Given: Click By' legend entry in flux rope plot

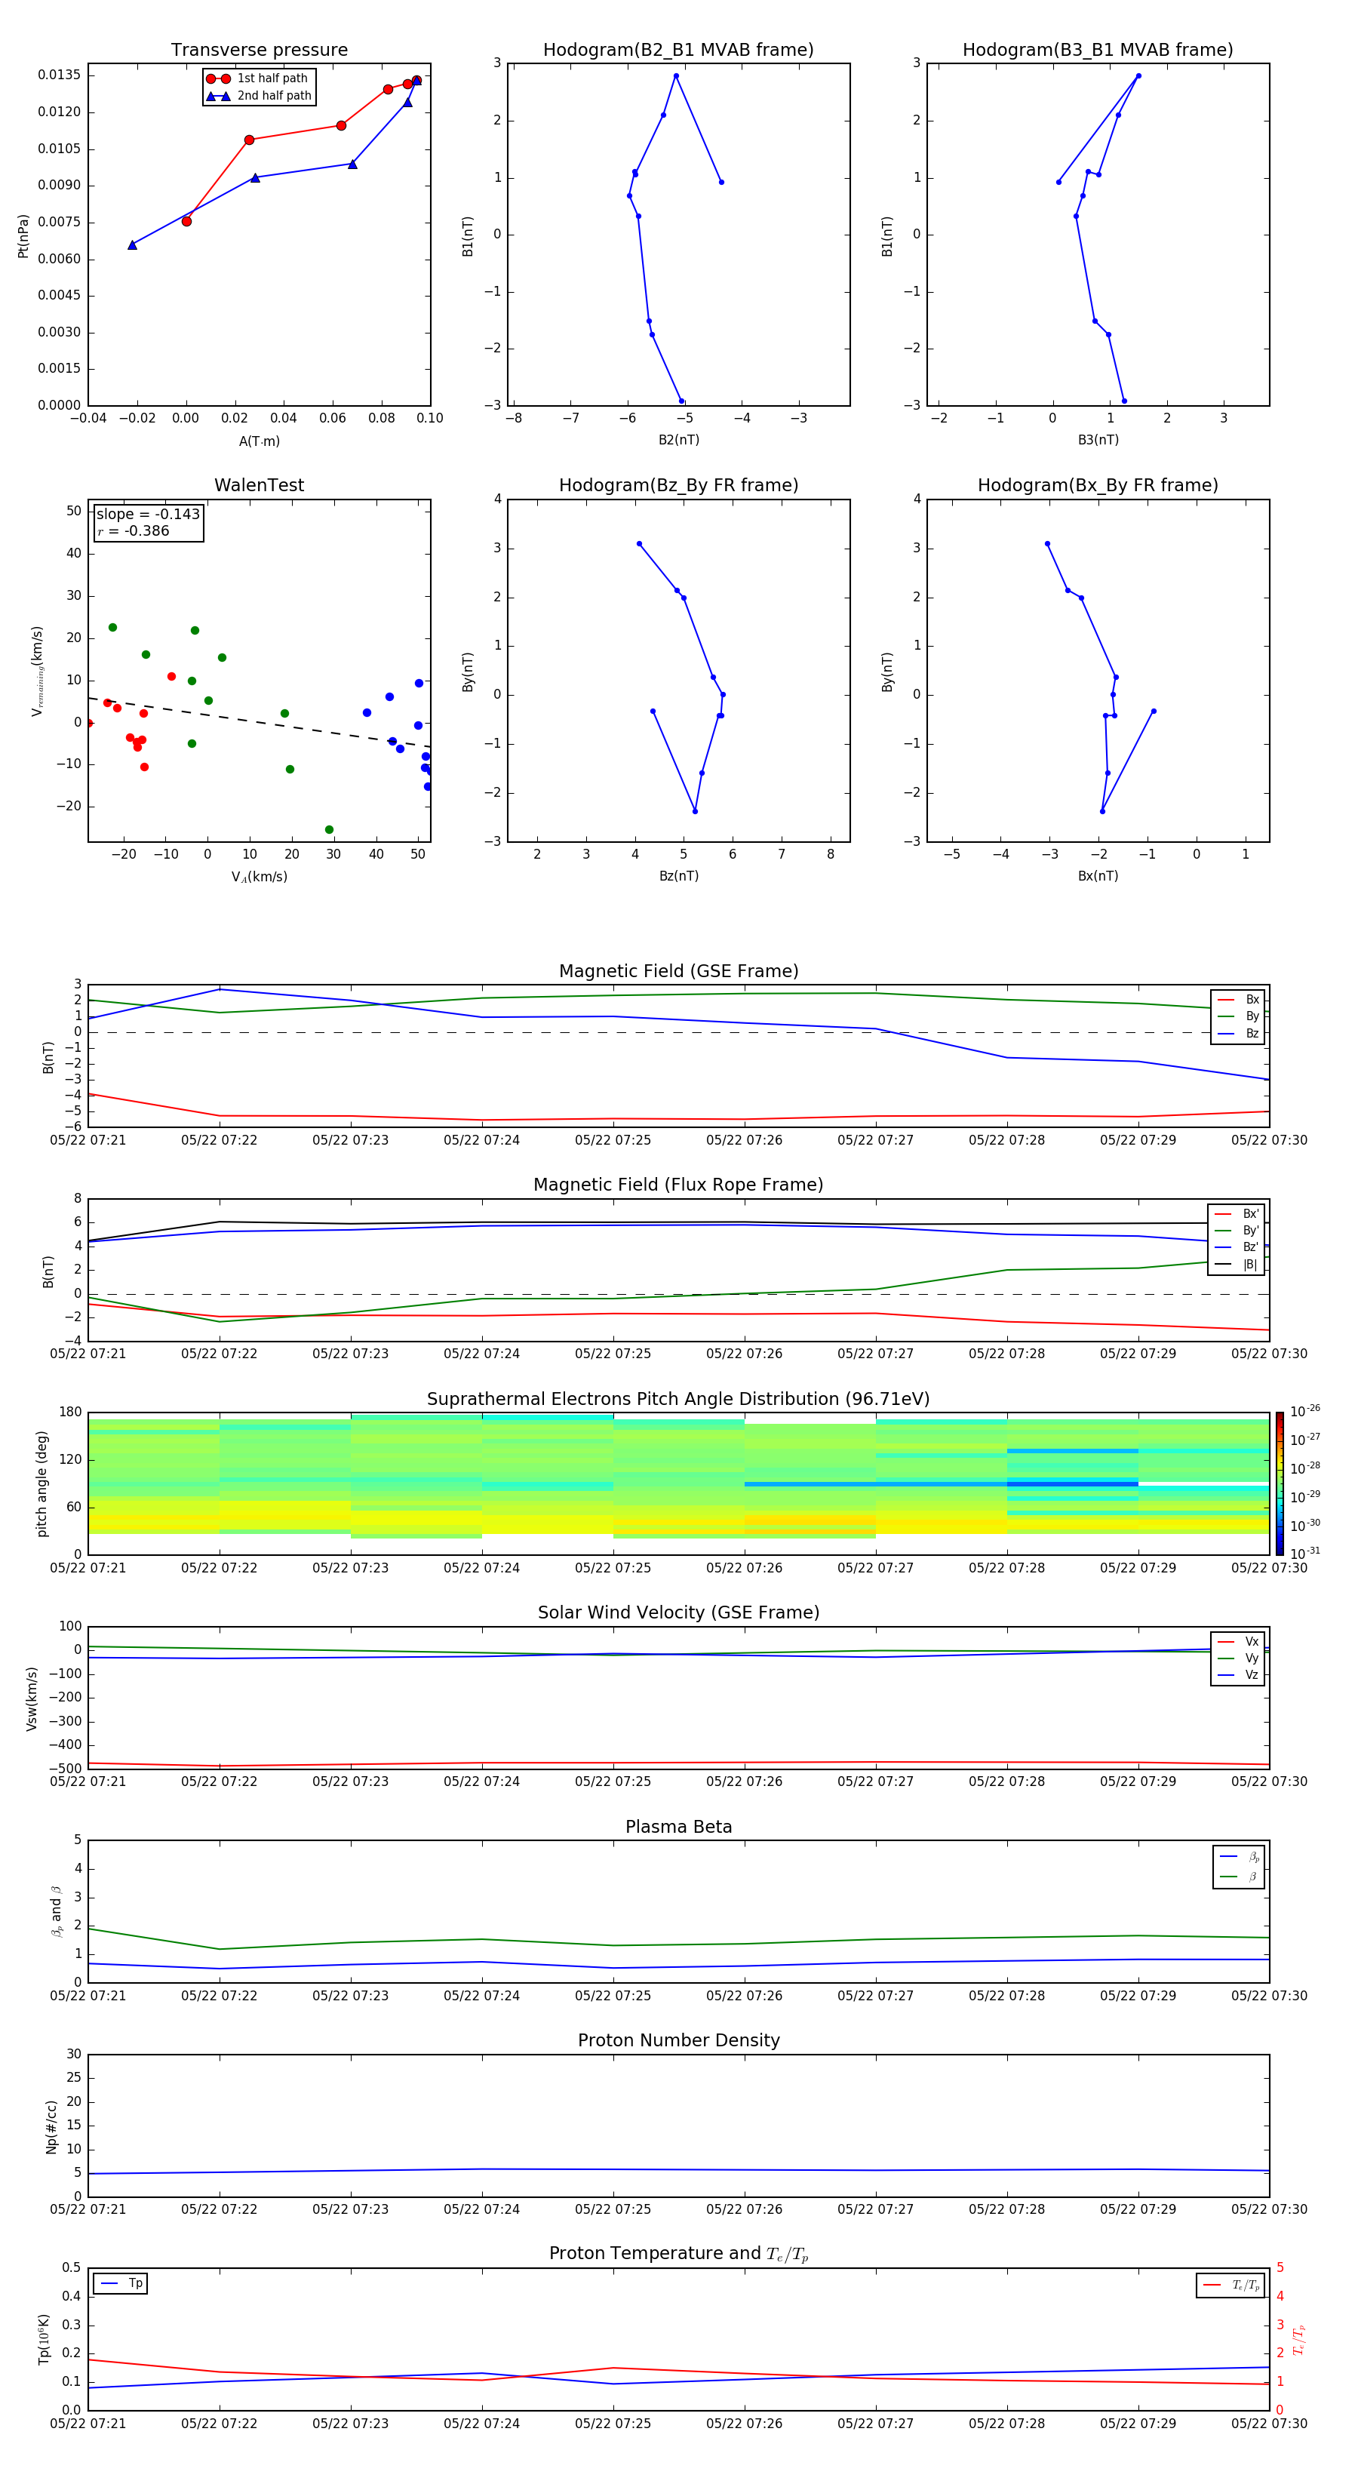Looking at the screenshot, I should (1237, 1231).
